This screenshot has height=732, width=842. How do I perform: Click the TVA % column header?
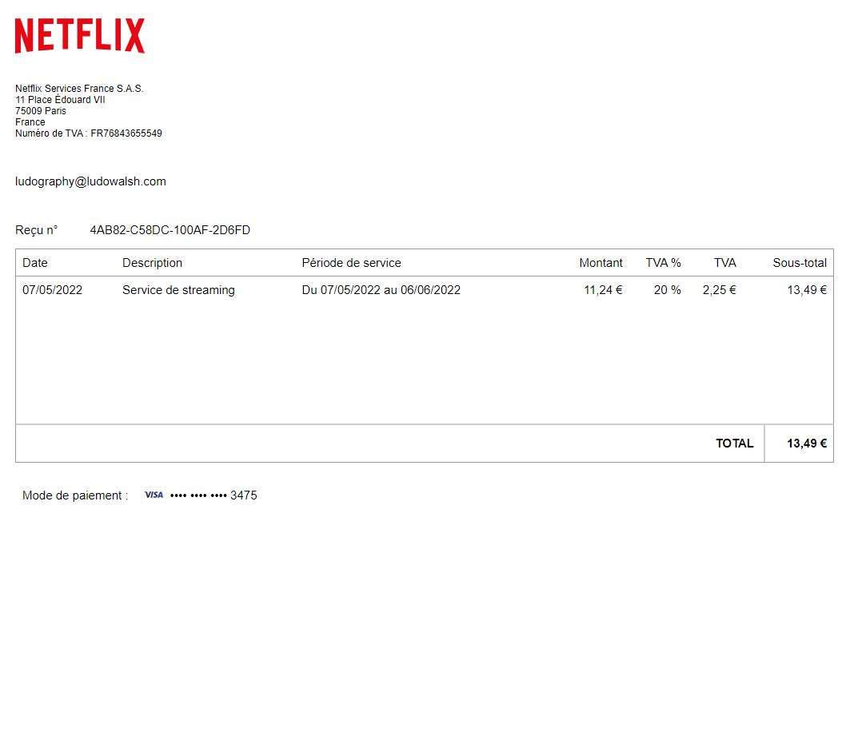(x=663, y=263)
